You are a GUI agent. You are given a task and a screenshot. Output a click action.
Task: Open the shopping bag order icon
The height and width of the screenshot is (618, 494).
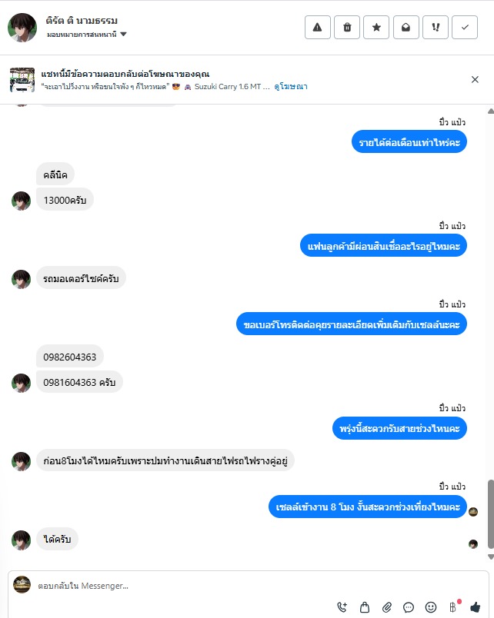[365, 607]
